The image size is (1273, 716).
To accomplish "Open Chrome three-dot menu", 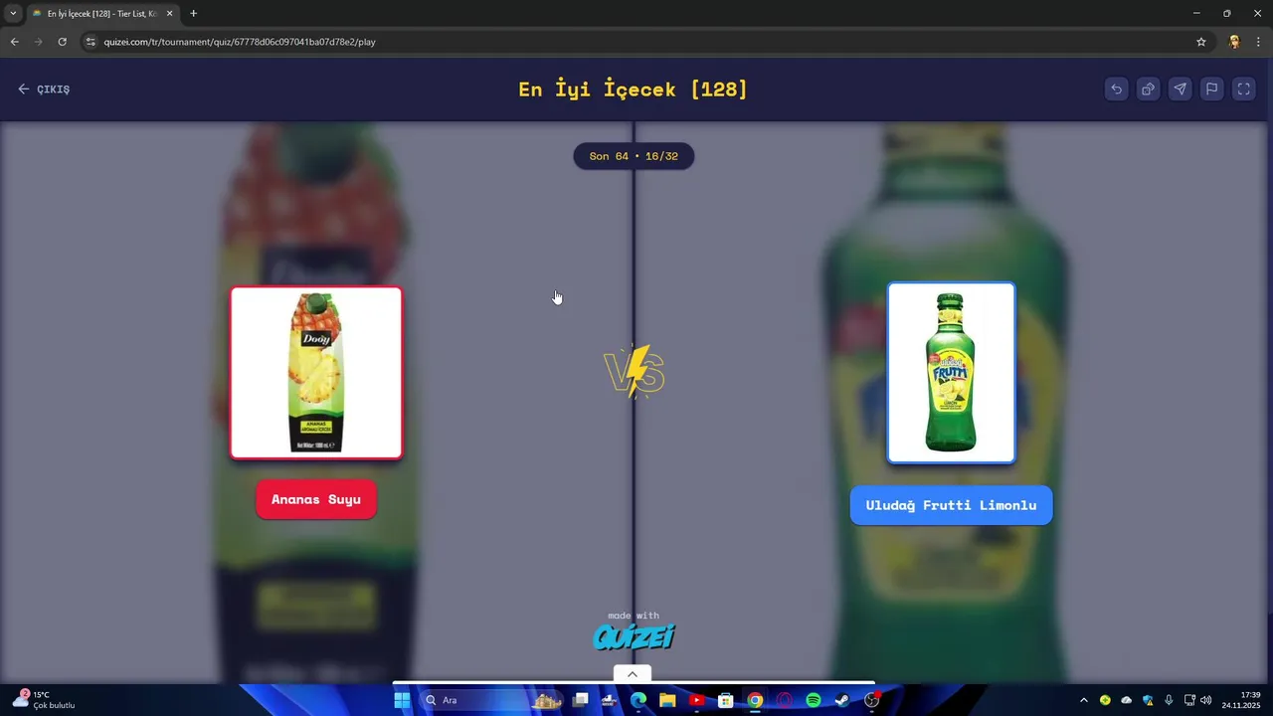I will [x=1258, y=42].
